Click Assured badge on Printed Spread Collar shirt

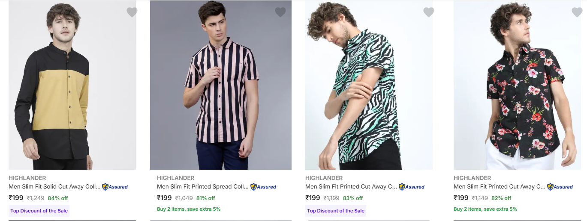[x=263, y=187]
